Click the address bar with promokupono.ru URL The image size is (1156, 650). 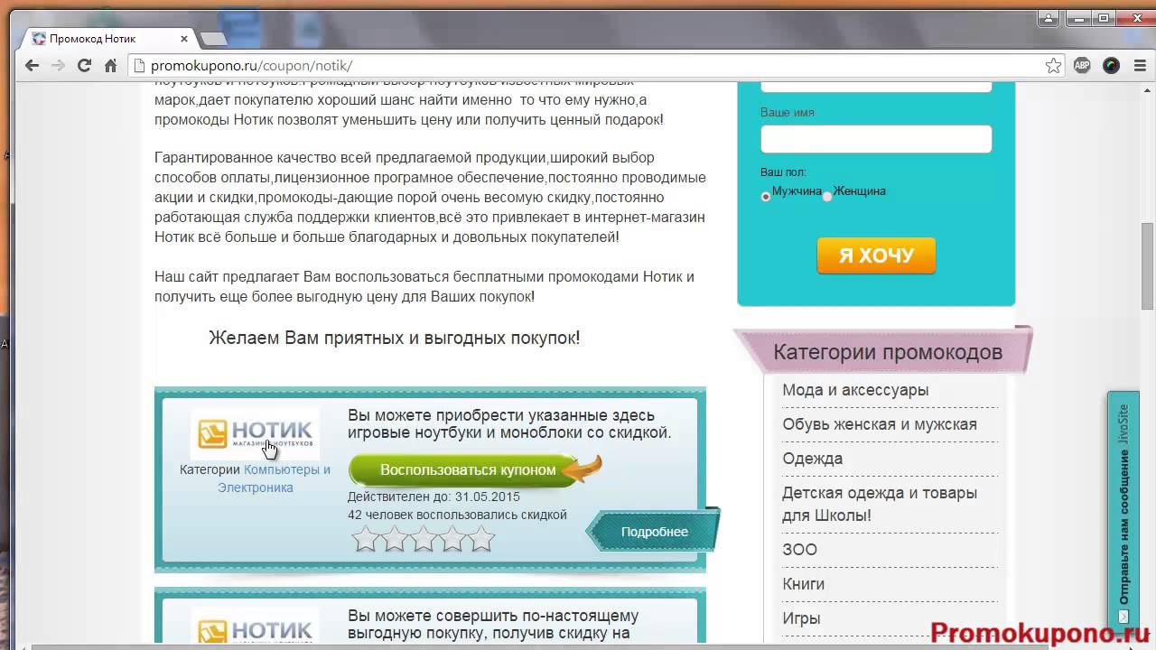(596, 65)
